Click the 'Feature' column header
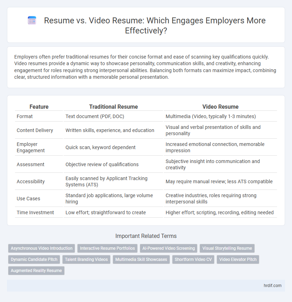292x302 pixels. (x=39, y=107)
